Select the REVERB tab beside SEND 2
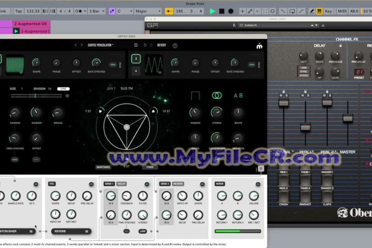Screen dimensions: 372x248 click(x=178, y=184)
